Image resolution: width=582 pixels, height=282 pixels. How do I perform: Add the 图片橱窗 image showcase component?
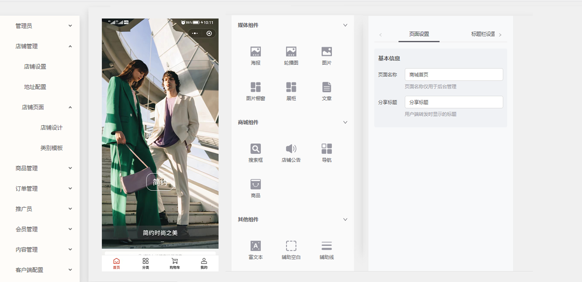click(x=256, y=91)
